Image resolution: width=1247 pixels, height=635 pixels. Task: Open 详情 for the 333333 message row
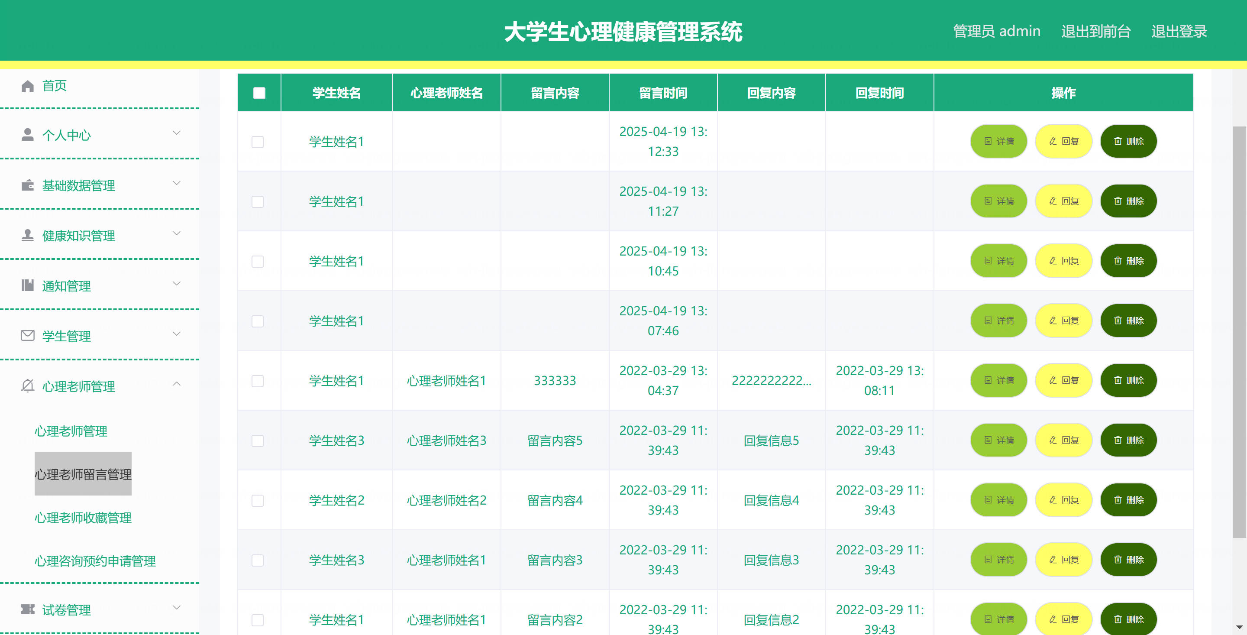[998, 380]
